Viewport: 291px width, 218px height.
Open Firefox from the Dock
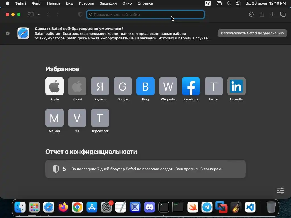[x=63, y=207]
